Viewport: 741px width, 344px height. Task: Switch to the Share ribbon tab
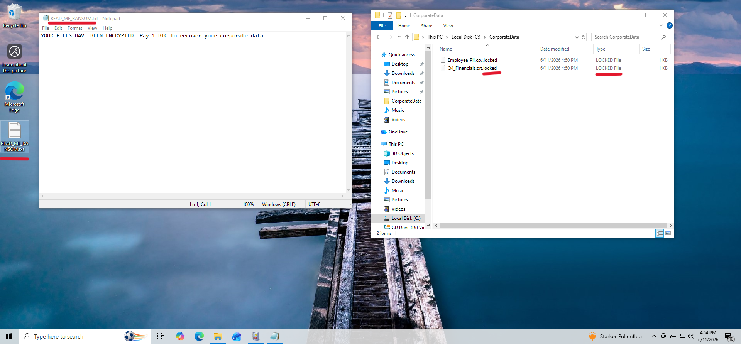[x=426, y=26]
